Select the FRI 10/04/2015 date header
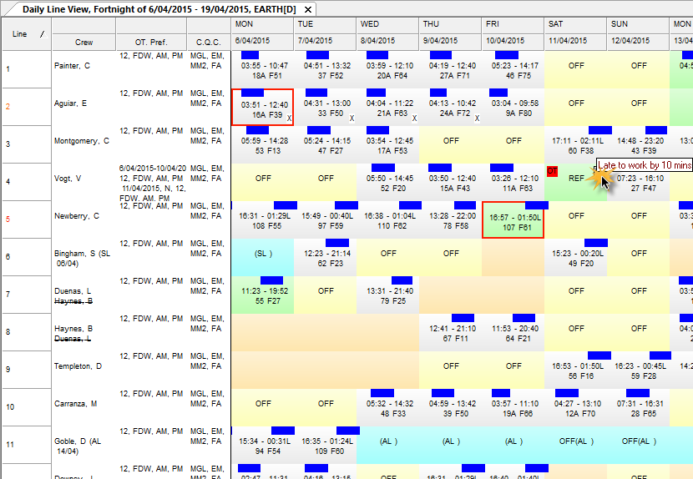The width and height of the screenshot is (693, 479). (513, 33)
